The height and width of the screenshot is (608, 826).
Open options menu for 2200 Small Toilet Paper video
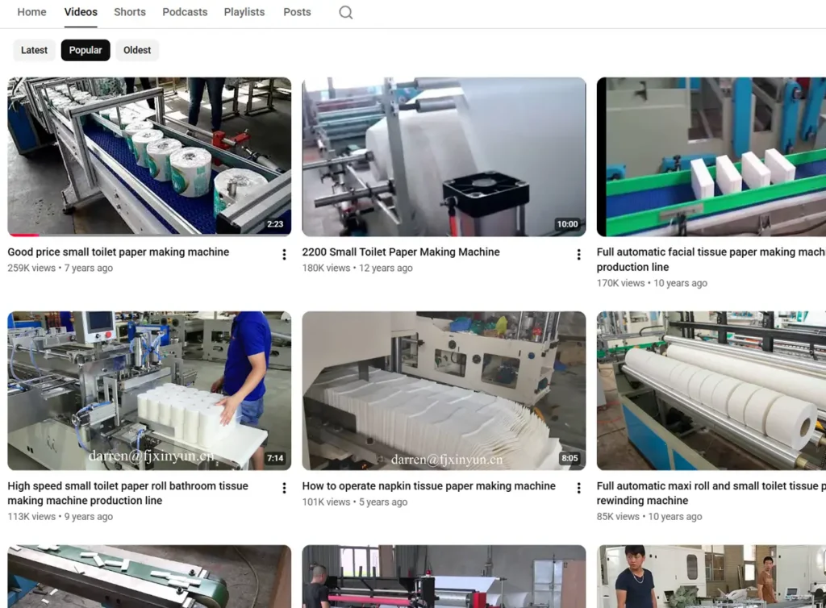(578, 255)
